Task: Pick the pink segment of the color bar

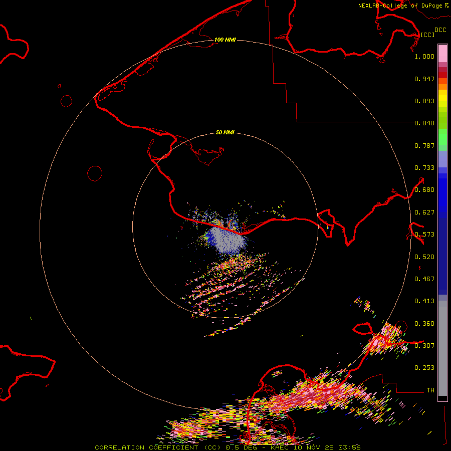Action: pos(442,53)
